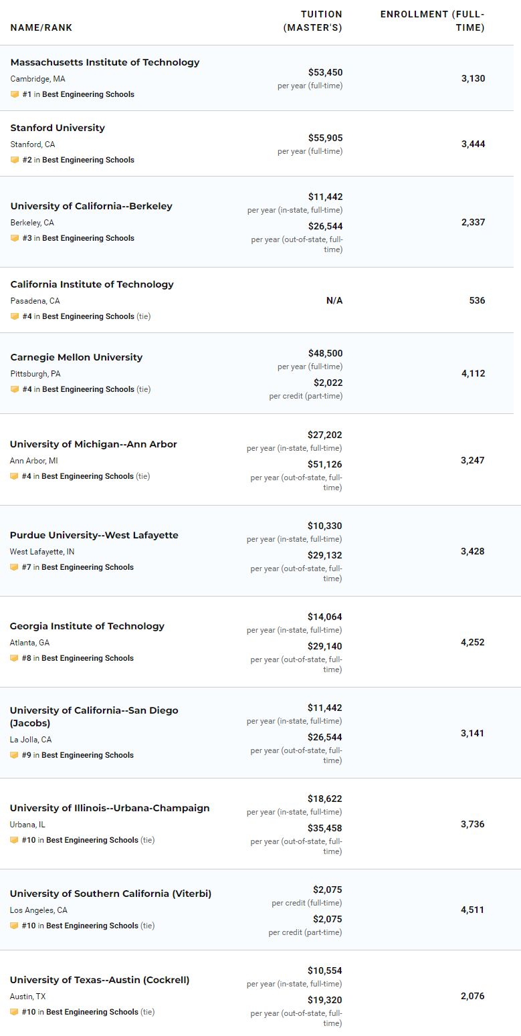Click the badge icon next to UT Austin's #10 rank
Image resolution: width=521 pixels, height=1036 pixels.
(x=14, y=1012)
